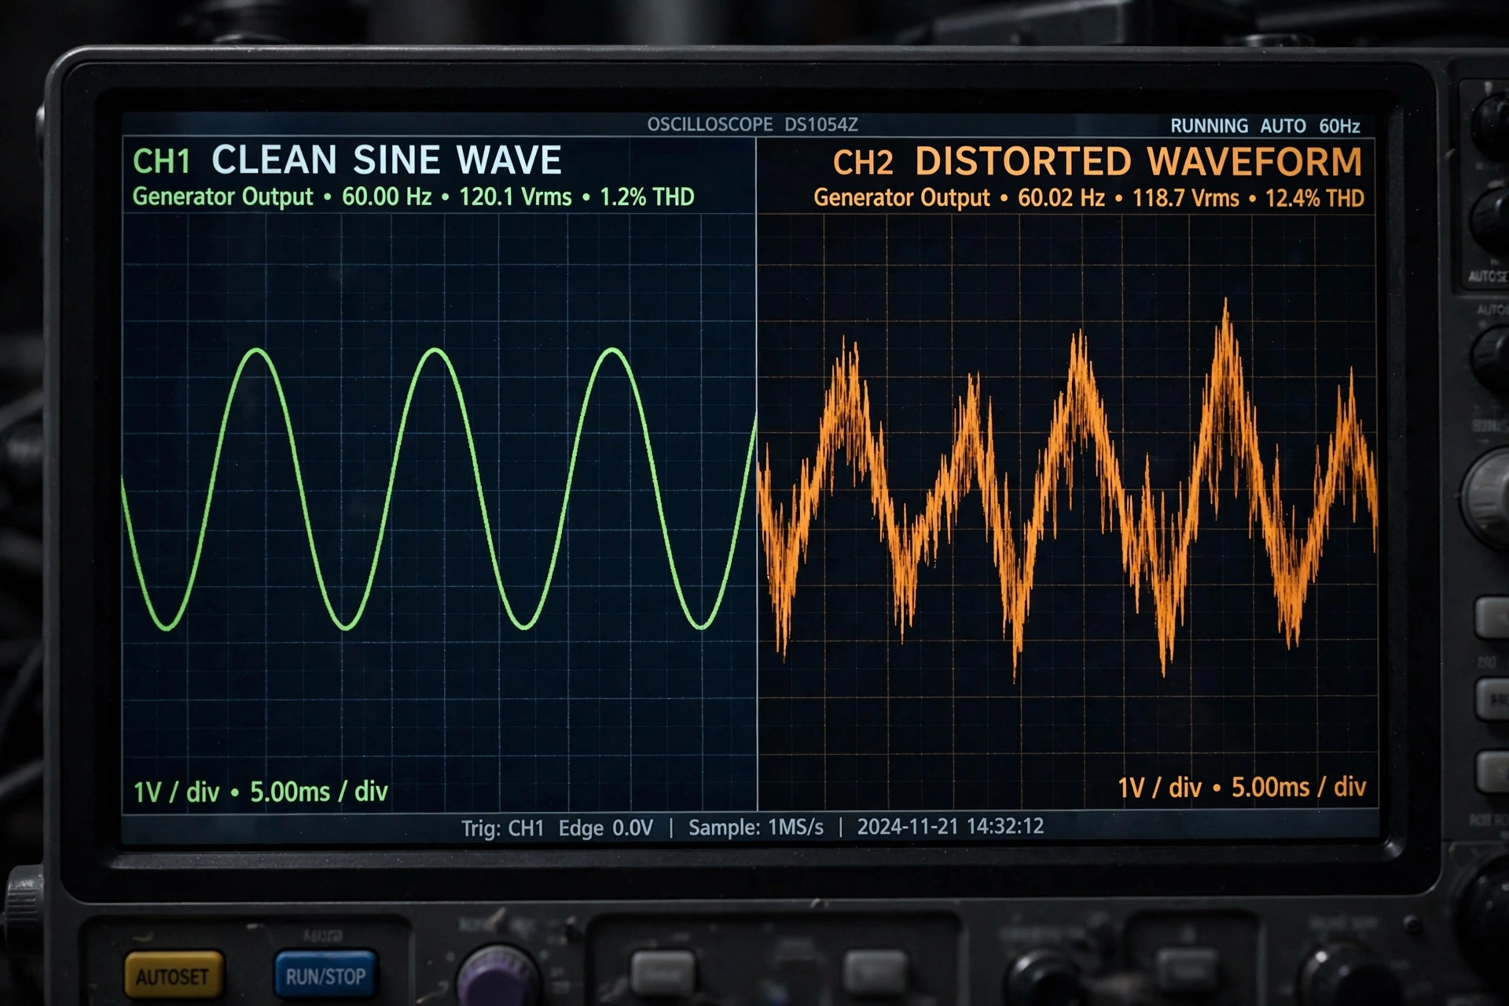Click the OSCILLOSCOPE DS1054Z model title
Screen dimensions: 1509x1006
point(752,124)
